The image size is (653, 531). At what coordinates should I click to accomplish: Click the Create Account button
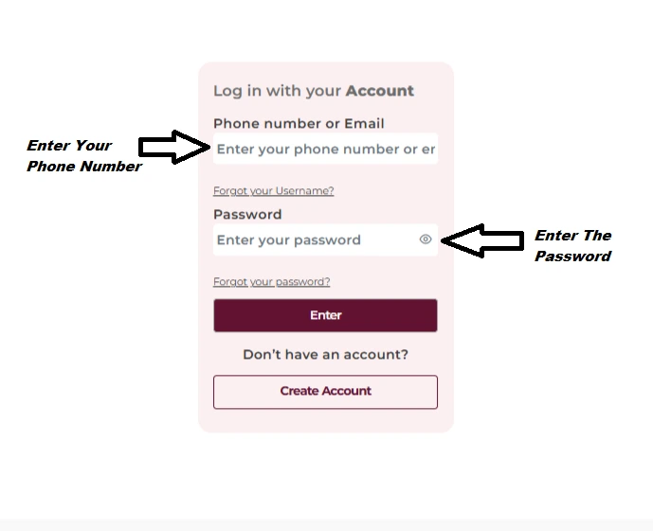325,392
